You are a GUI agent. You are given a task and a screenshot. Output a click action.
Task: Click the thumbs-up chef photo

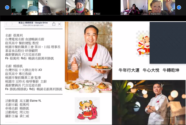(88, 57)
